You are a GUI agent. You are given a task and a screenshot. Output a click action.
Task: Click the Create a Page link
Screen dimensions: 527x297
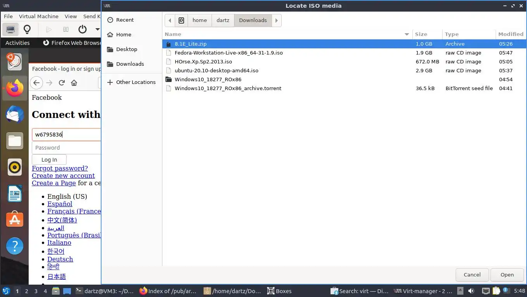[54, 183]
